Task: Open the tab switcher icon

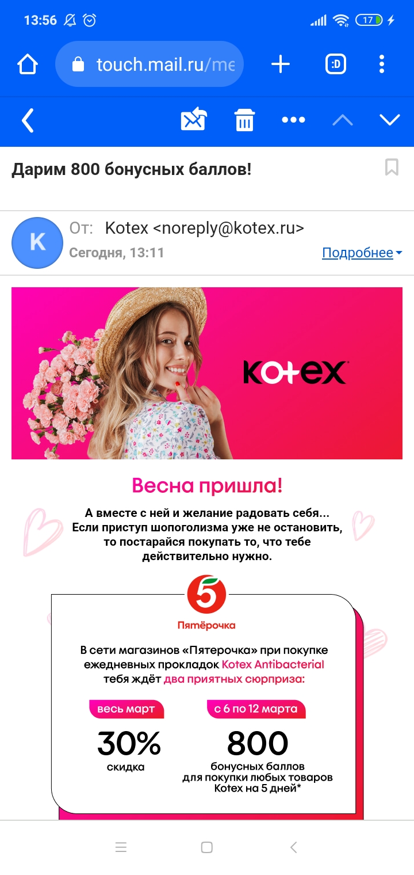Action: 336,64
